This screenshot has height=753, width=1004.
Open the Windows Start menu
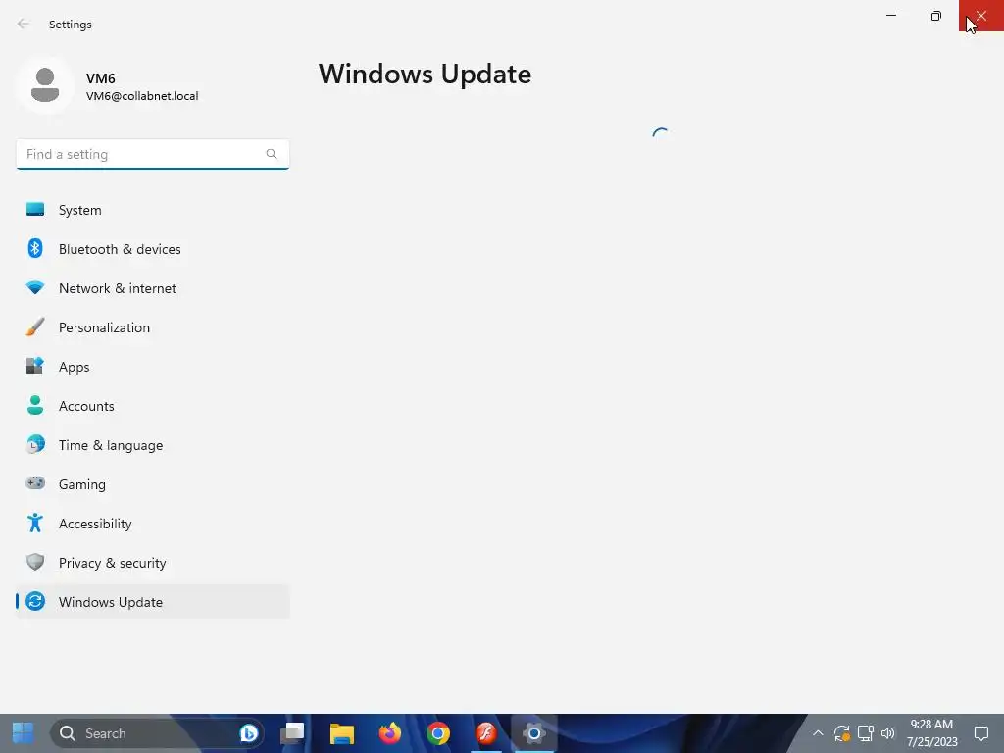coord(24,733)
